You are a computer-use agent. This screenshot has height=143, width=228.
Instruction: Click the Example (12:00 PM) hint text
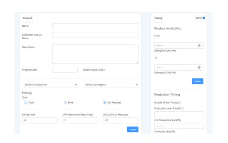(165, 72)
